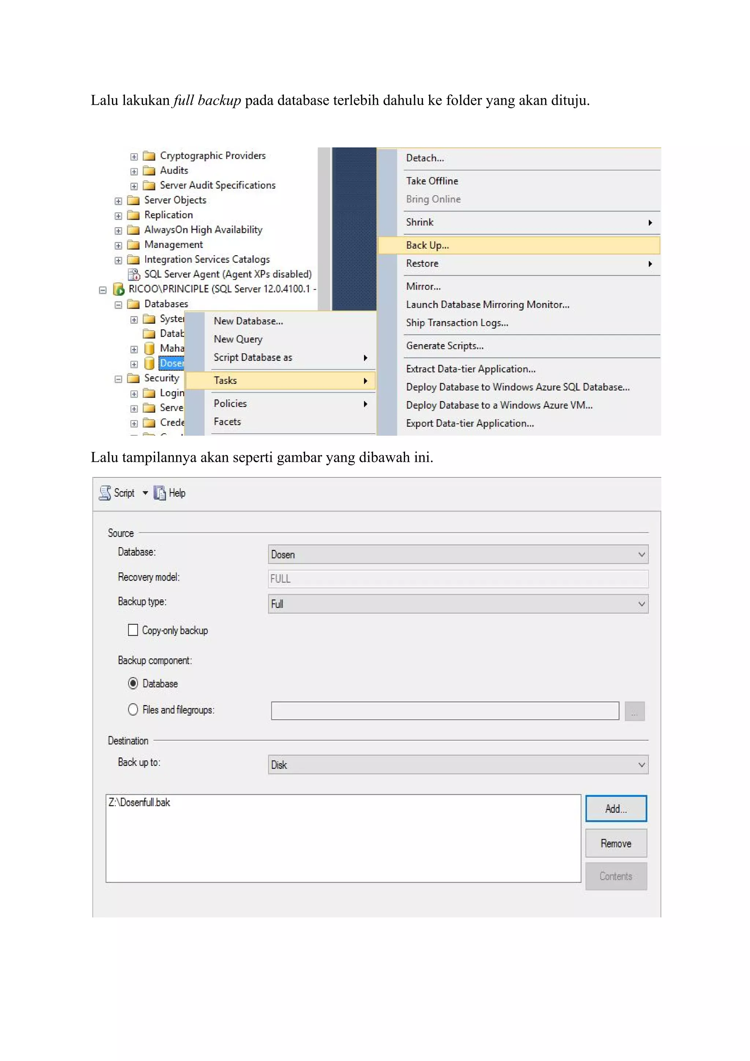This screenshot has height=1061, width=750.
Task: Click the Cryptographic Providers folder icon
Action: click(149, 156)
